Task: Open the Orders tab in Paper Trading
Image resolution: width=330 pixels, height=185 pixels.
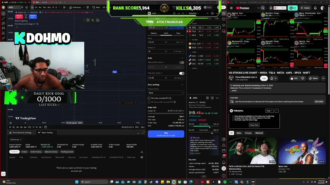Action: tap(24, 152)
